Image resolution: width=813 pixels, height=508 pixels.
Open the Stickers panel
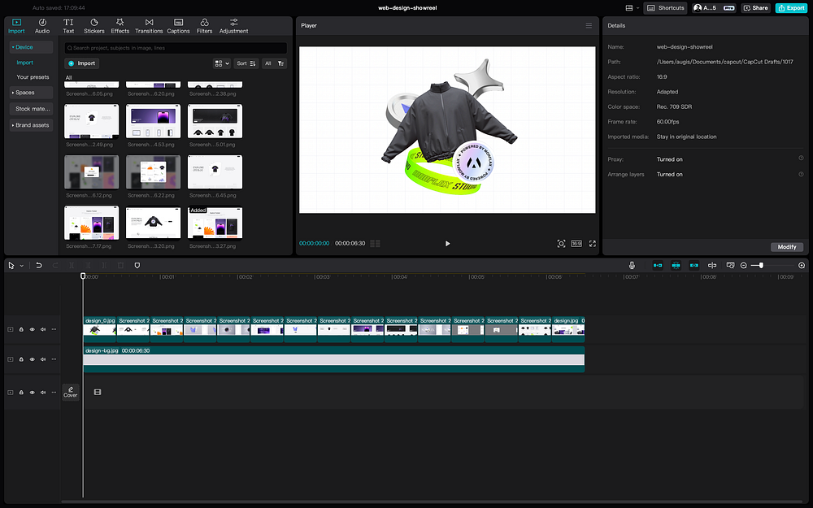coord(93,25)
